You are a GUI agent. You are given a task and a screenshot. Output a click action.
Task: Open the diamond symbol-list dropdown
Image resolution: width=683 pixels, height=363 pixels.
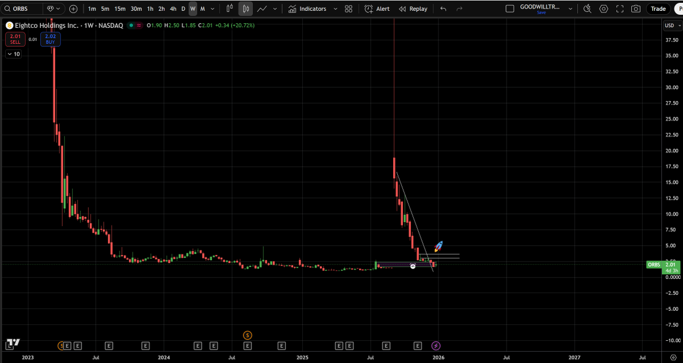(x=54, y=9)
